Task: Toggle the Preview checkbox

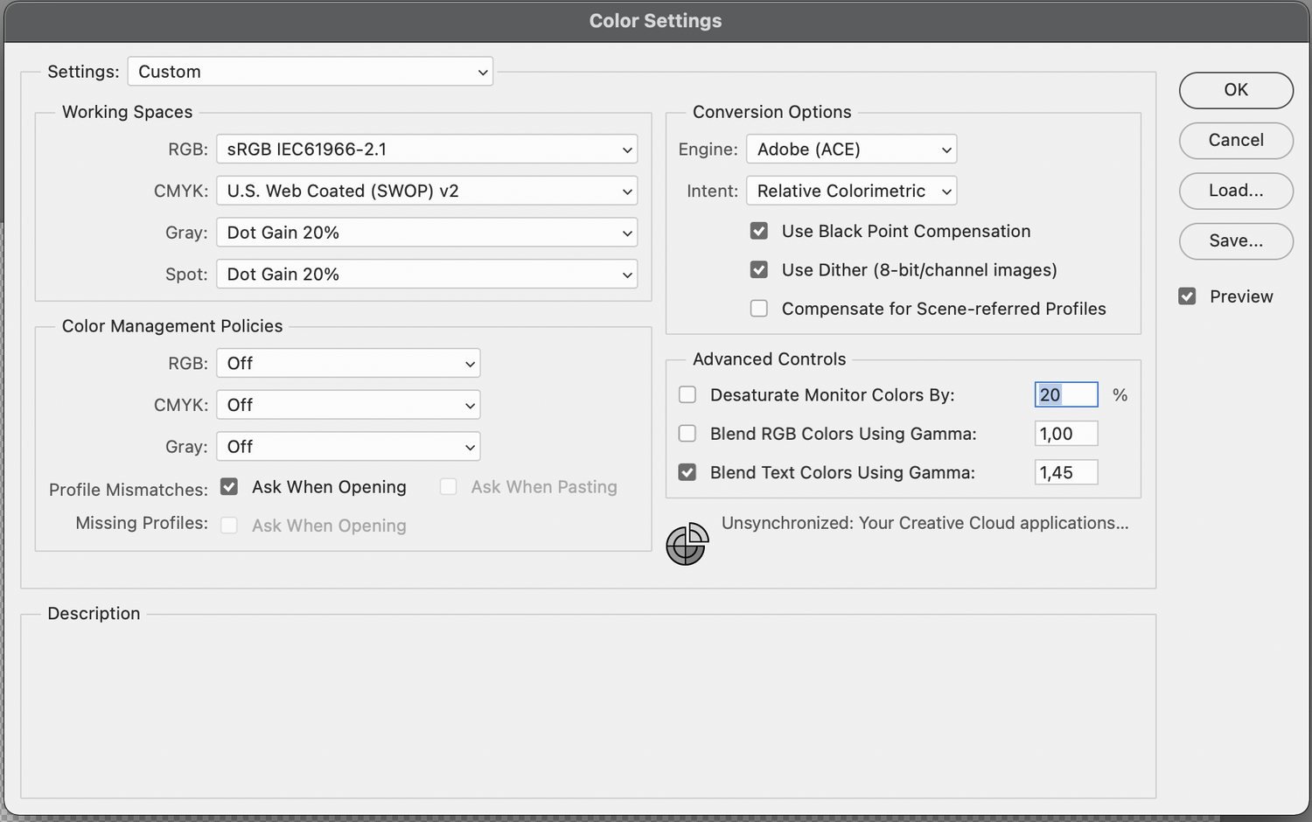Action: click(x=1187, y=296)
